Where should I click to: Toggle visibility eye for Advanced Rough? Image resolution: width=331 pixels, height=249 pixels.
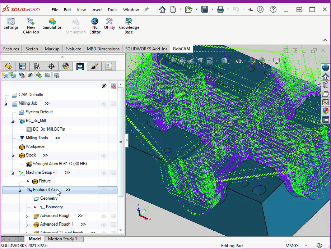click(x=104, y=216)
